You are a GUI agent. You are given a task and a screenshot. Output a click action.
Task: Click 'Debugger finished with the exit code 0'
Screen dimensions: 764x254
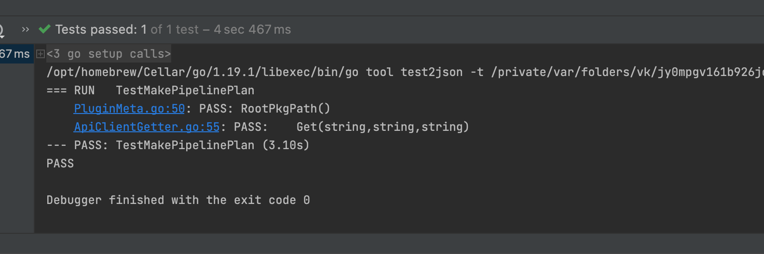pos(178,200)
